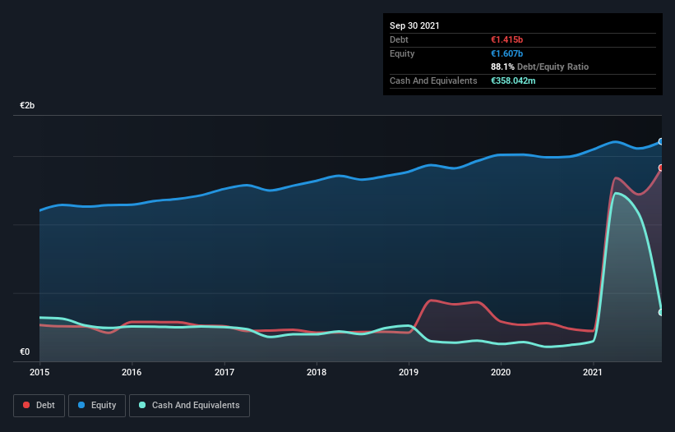
Task: Toggle the Debt series in the legend
Action: [38, 405]
